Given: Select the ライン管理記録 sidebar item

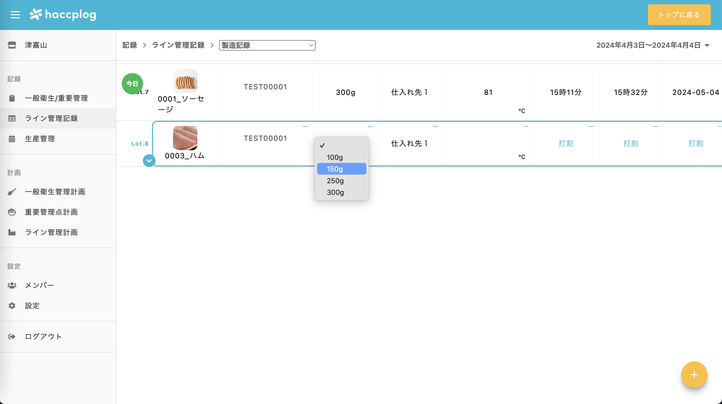Looking at the screenshot, I should point(51,118).
